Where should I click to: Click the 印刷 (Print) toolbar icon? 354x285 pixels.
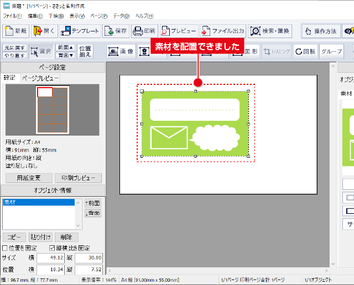[144, 31]
